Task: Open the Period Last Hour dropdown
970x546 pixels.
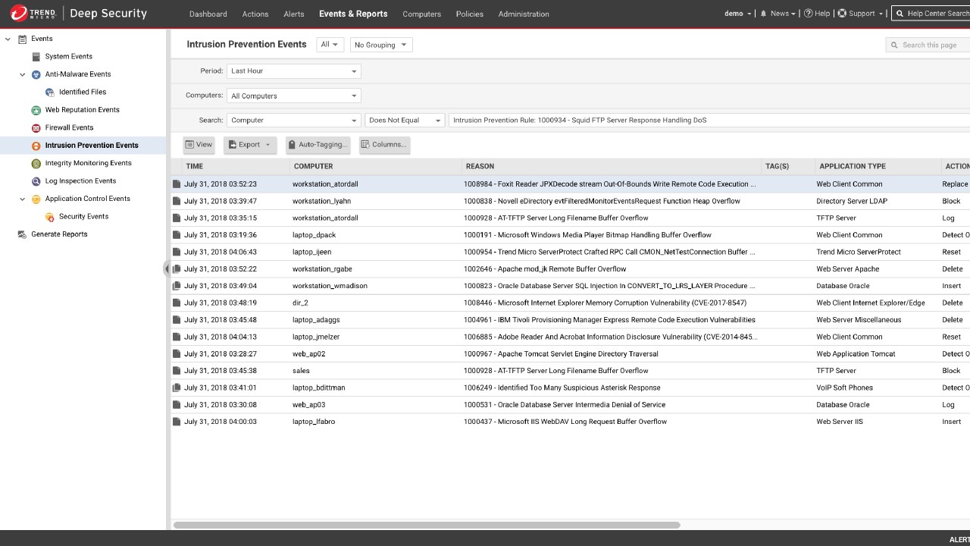Action: point(294,71)
